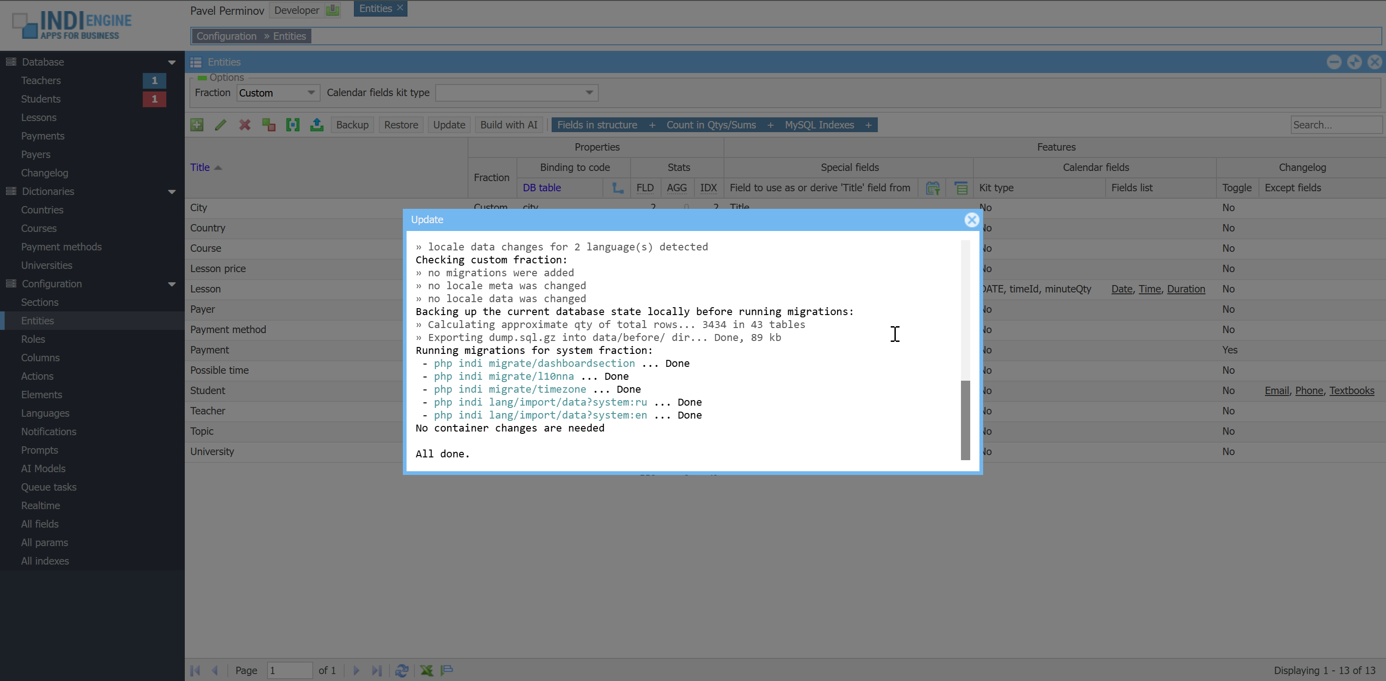Close the Update dialog with X icon
Viewport: 1386px width, 681px height.
[x=971, y=219]
